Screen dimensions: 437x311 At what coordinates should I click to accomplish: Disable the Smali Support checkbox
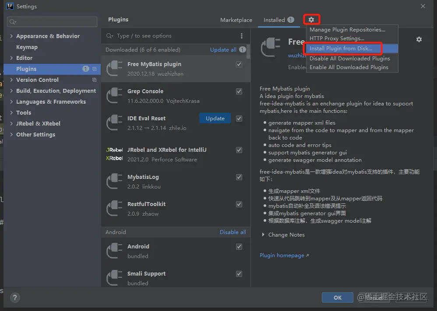point(239,274)
